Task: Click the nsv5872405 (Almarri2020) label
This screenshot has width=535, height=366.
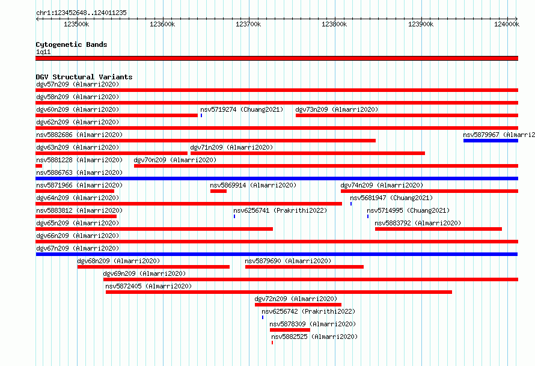Action: pyautogui.click(x=148, y=286)
